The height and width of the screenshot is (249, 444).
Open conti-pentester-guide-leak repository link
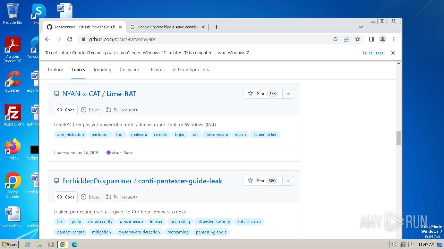click(180, 181)
